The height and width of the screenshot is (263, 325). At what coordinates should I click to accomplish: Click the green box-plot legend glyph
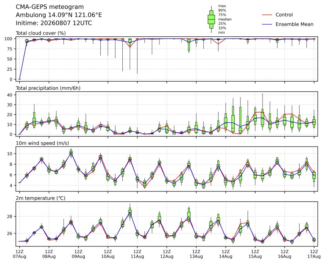click(211, 19)
